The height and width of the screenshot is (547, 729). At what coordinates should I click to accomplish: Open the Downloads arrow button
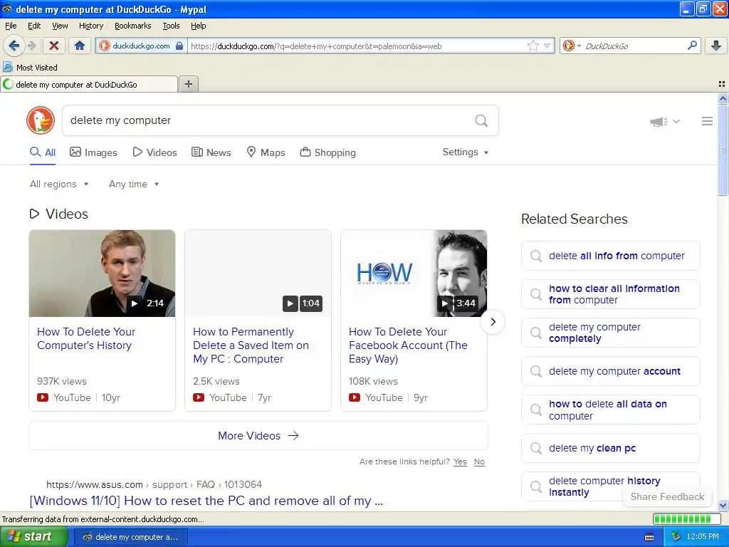pyautogui.click(x=716, y=46)
